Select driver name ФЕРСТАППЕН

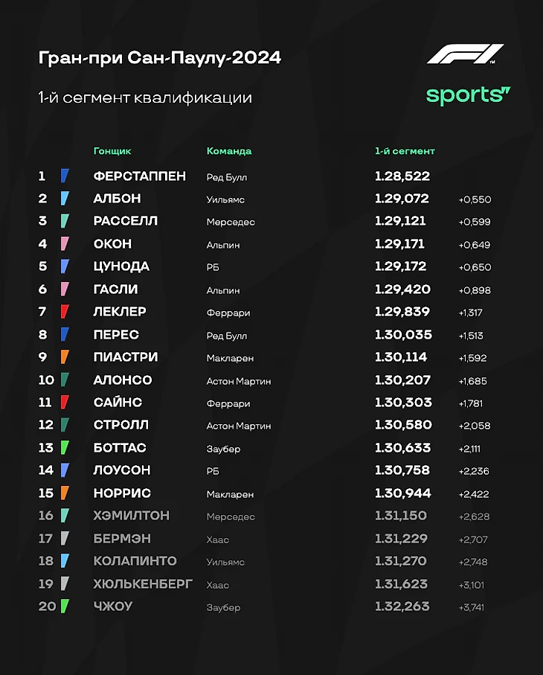click(x=139, y=176)
